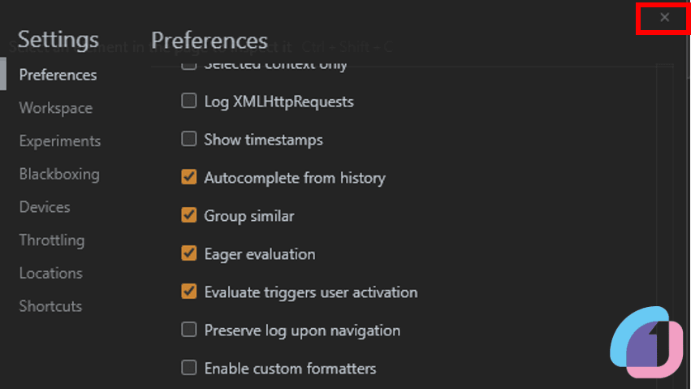Open the Throttling settings tab
The image size is (691, 389).
(52, 240)
